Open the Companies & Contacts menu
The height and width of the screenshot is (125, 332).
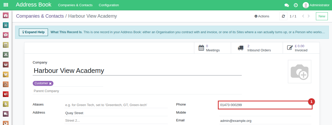tap(75, 5)
